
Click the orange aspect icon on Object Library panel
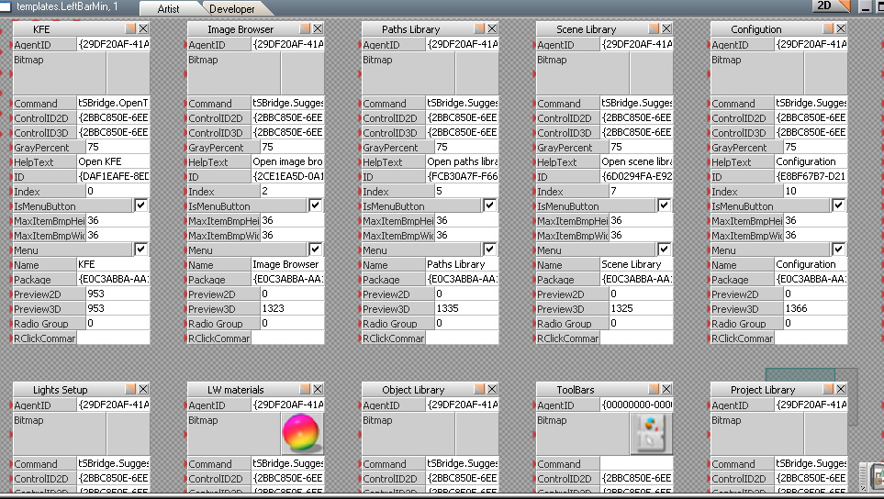point(479,389)
